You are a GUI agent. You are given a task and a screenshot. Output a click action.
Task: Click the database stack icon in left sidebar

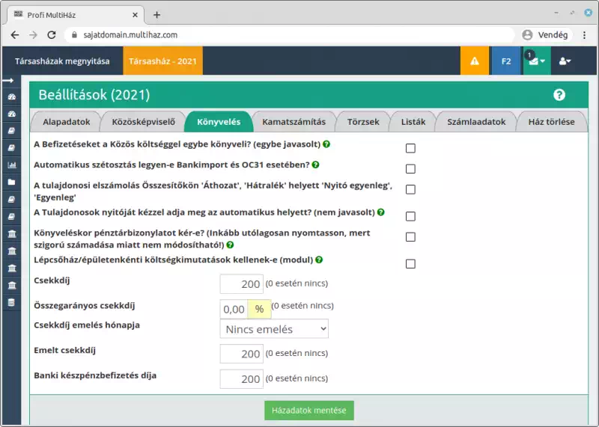(x=11, y=302)
